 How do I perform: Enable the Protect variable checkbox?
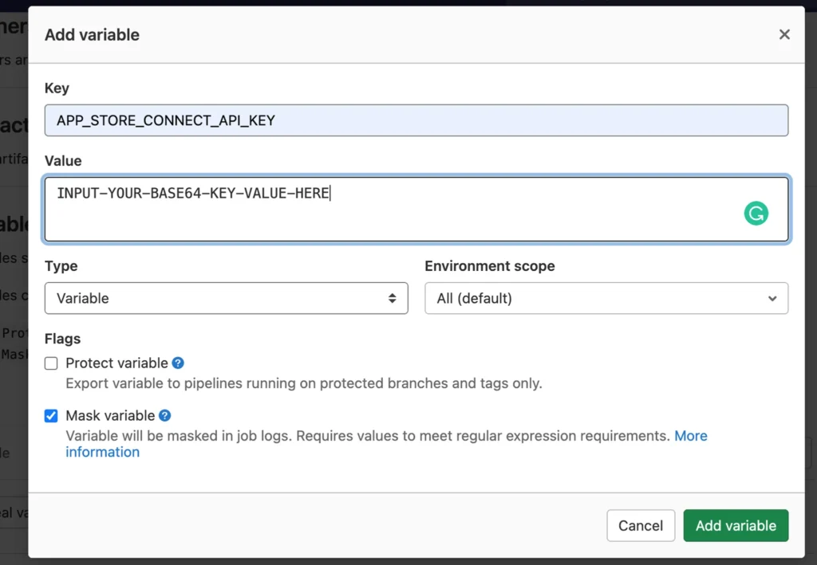(x=51, y=363)
